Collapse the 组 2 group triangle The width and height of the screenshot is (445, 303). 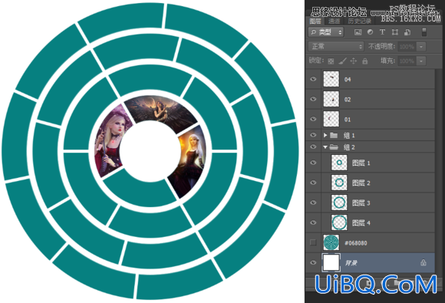click(325, 147)
